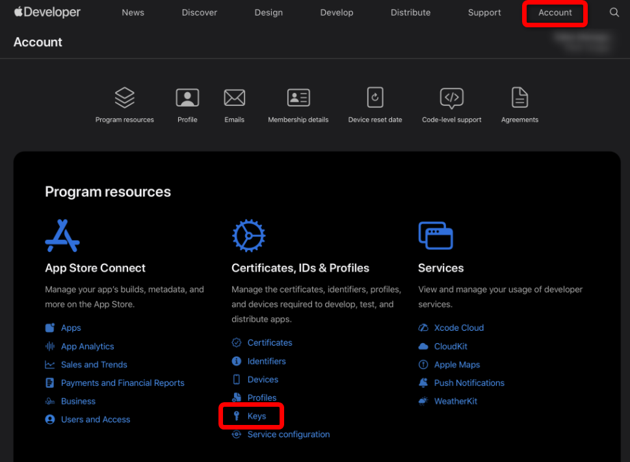630x462 pixels.
Task: Click the Payments and Financial Reports icon
Action: [x=50, y=383]
